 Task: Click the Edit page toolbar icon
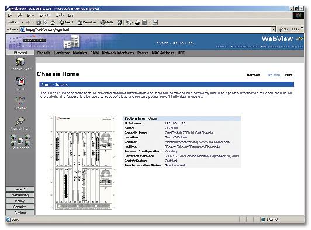point(144,22)
